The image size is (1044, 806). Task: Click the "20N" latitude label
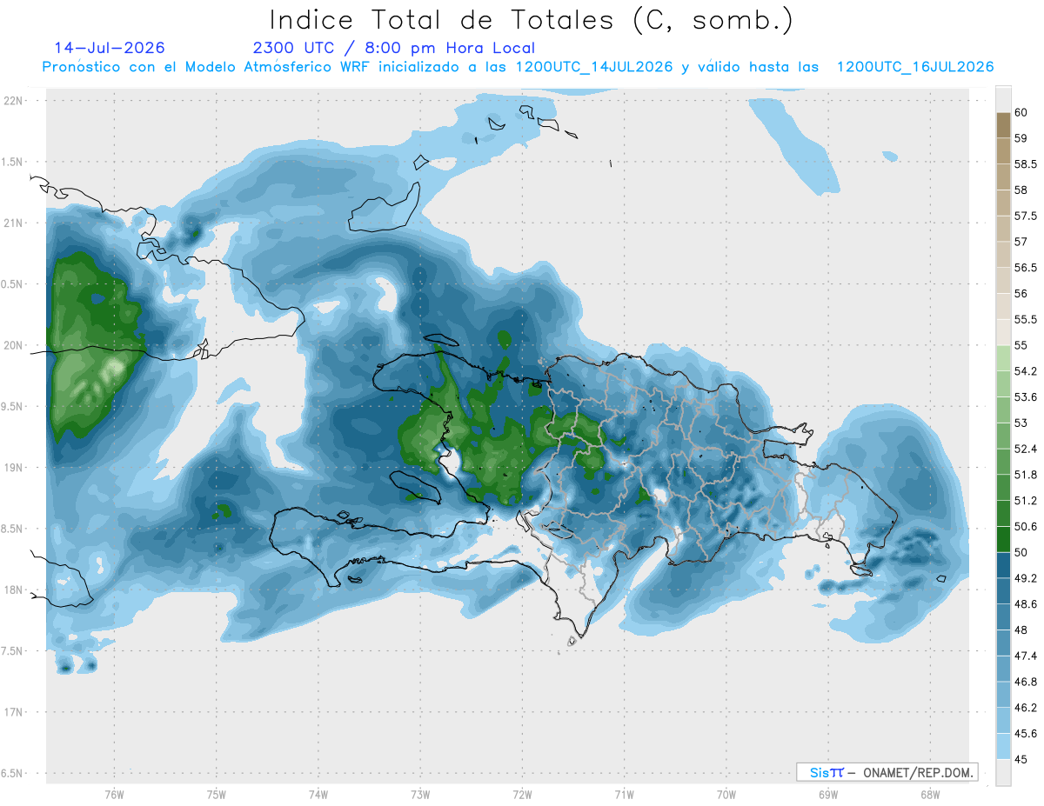(x=14, y=345)
